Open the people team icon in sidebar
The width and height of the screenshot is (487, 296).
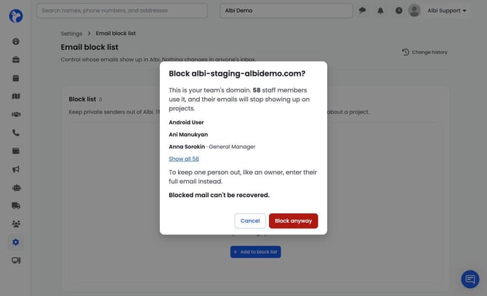16,223
